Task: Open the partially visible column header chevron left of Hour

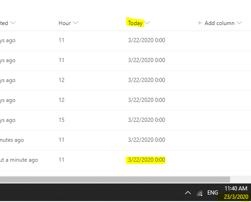Action: [x=13, y=23]
